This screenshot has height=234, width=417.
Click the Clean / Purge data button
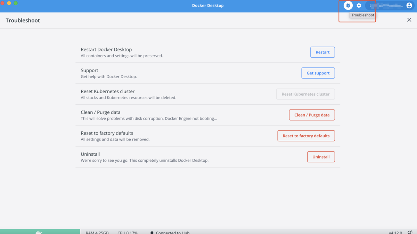pos(312,115)
